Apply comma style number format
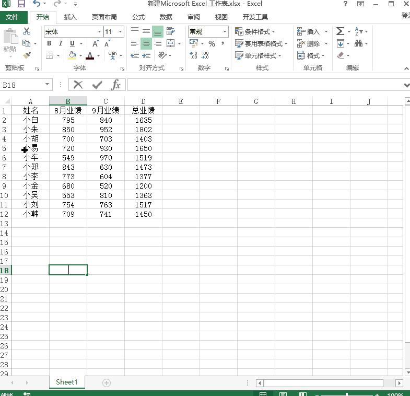 pos(222,43)
